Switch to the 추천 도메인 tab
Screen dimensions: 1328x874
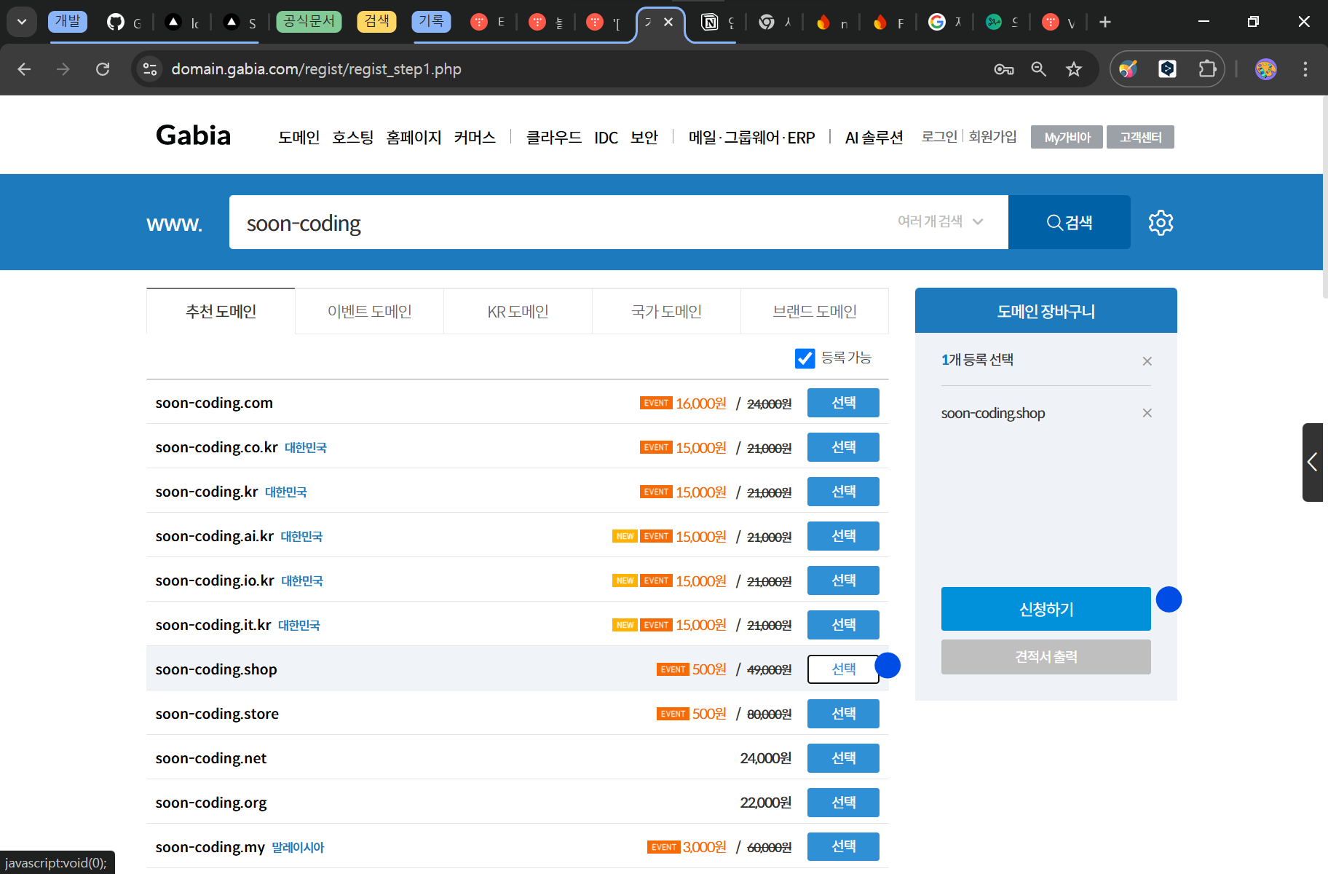[x=221, y=312]
